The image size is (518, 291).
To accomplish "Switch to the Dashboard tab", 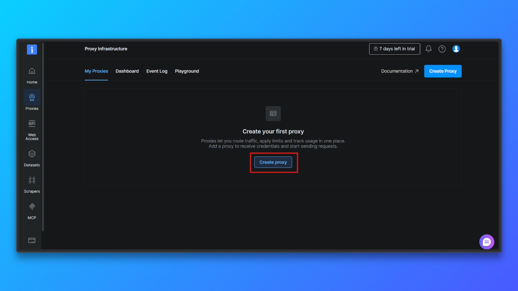I will [x=127, y=71].
